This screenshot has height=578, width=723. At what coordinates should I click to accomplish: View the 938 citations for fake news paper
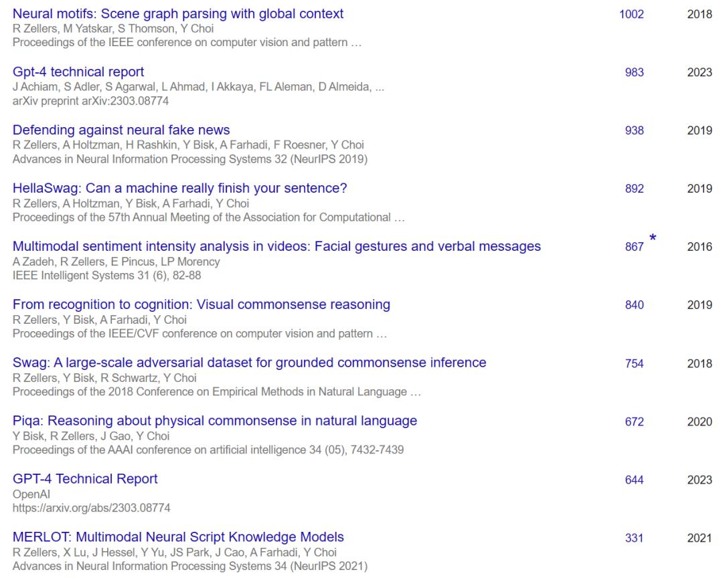pos(635,130)
